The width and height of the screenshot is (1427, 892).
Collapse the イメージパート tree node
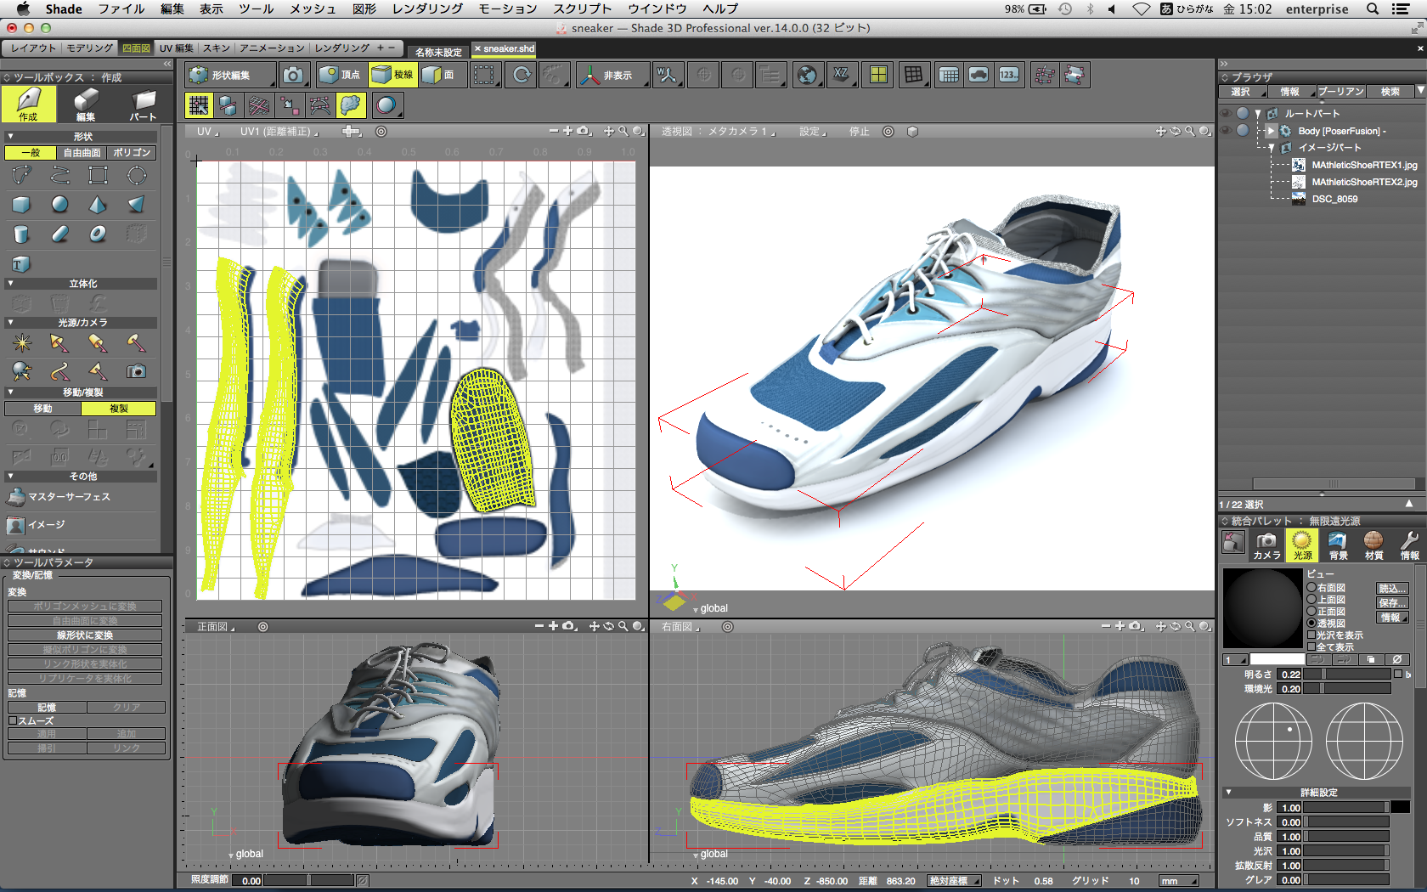[x=1272, y=148]
